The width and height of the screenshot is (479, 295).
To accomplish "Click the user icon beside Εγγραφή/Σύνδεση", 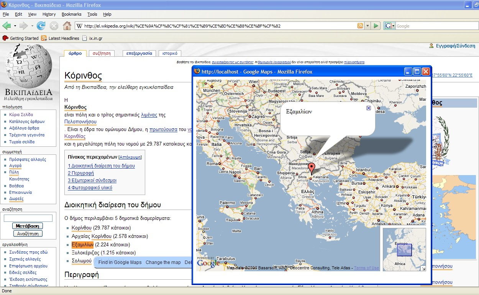I will 432,46.
